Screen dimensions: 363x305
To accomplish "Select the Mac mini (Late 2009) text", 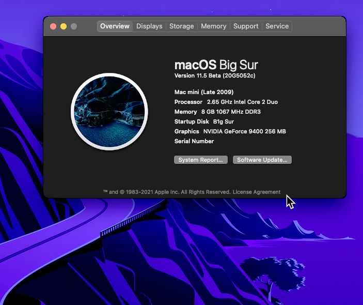I will click(x=204, y=92).
